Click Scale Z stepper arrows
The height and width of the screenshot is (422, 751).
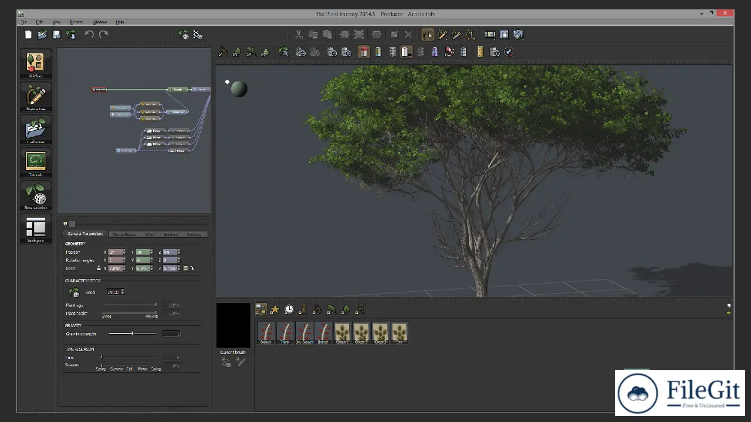coord(178,268)
